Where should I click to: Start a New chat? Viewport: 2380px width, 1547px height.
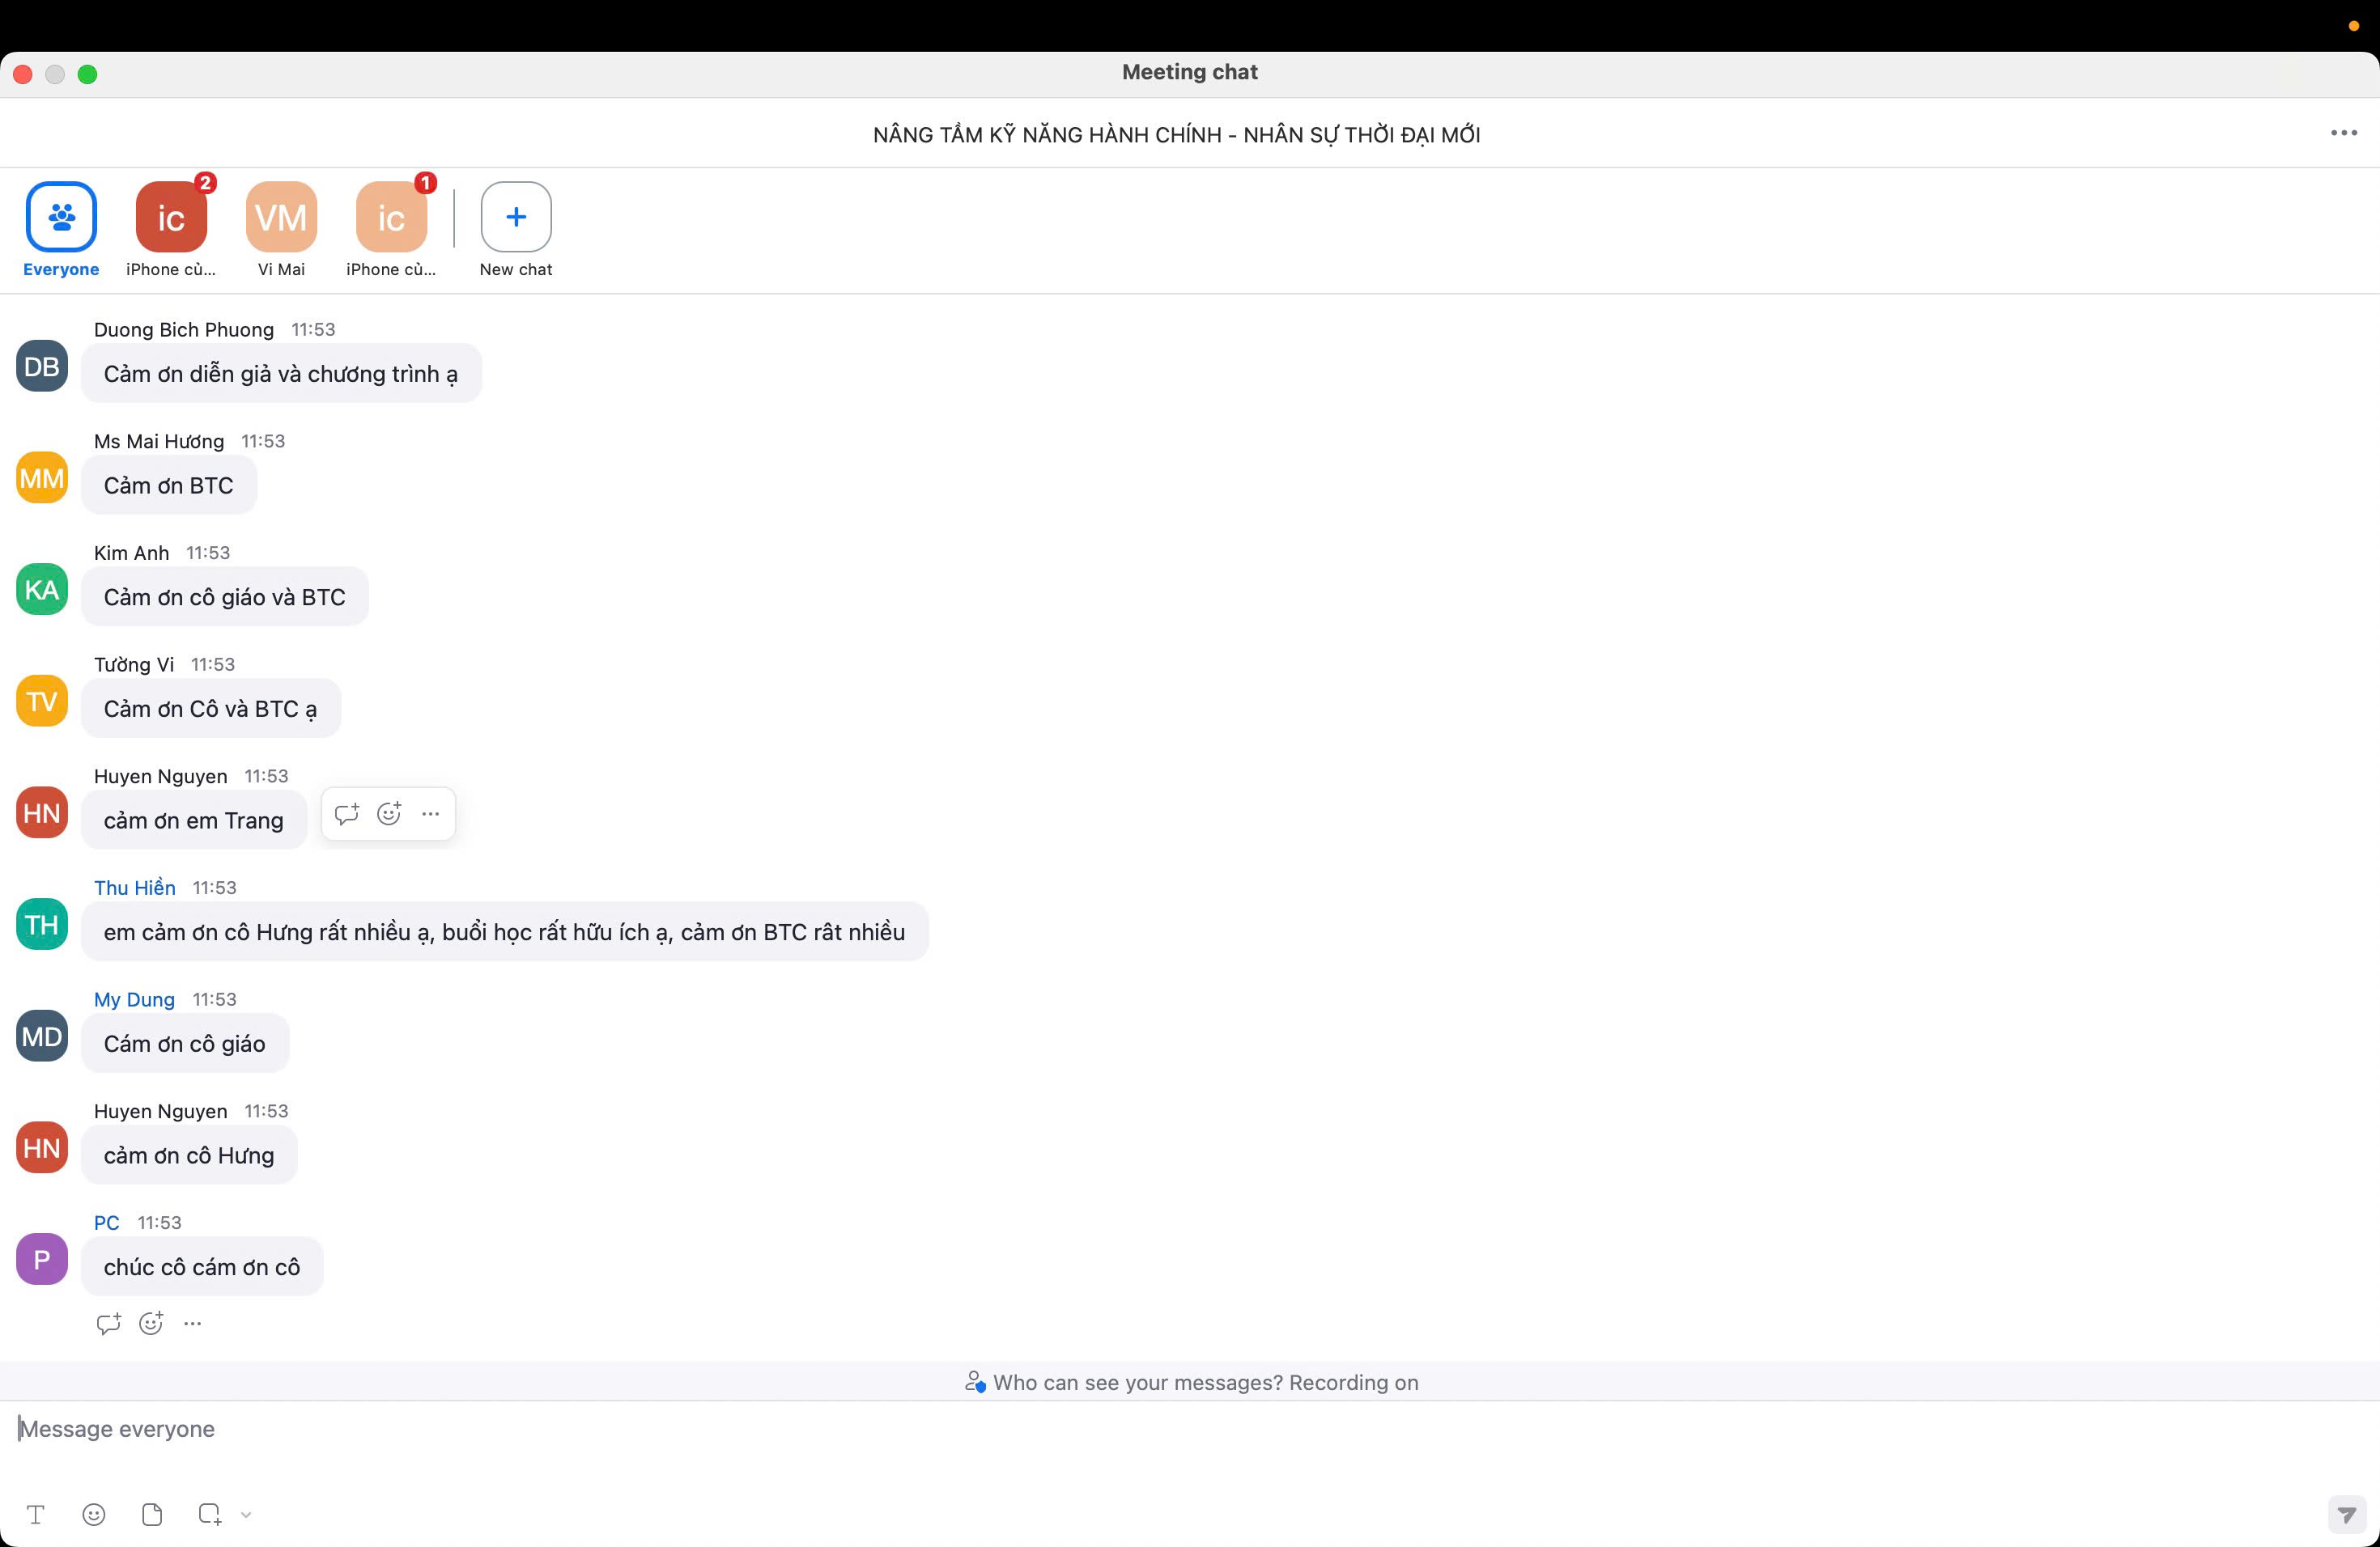click(x=516, y=218)
